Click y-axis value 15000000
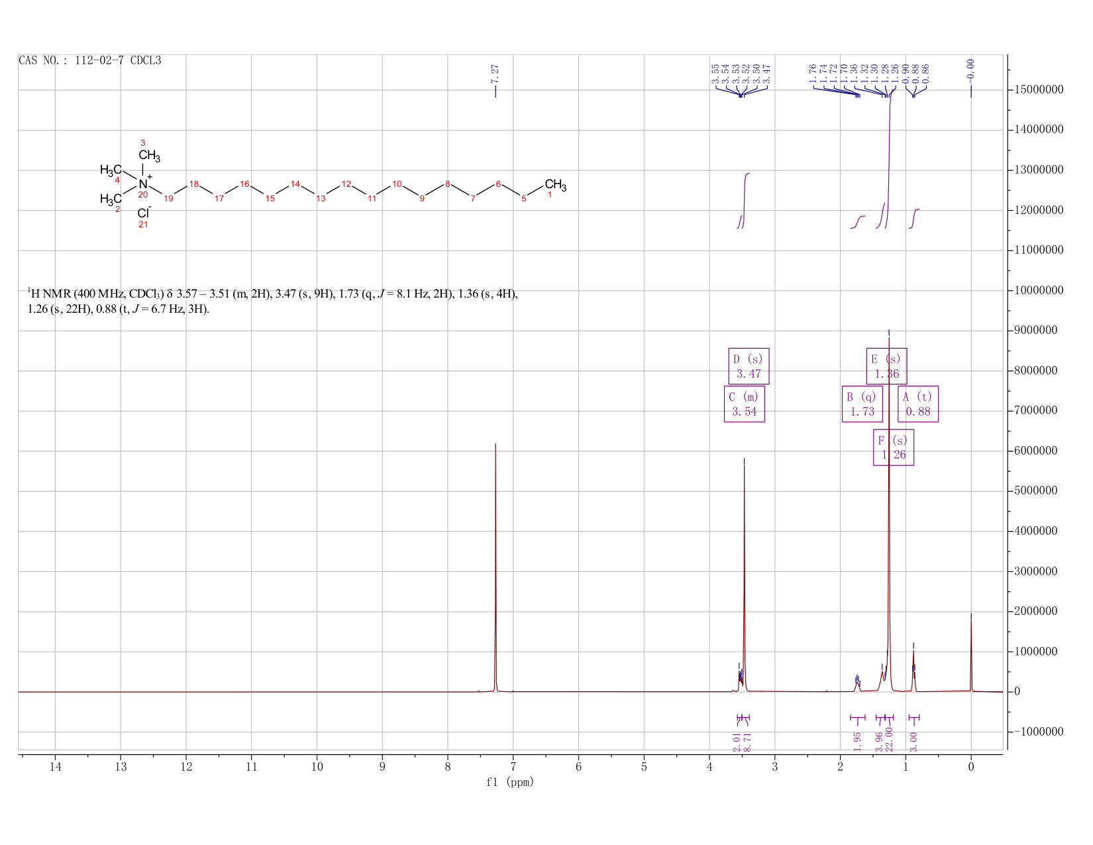This screenshot has width=1093, height=845. click(x=1039, y=89)
